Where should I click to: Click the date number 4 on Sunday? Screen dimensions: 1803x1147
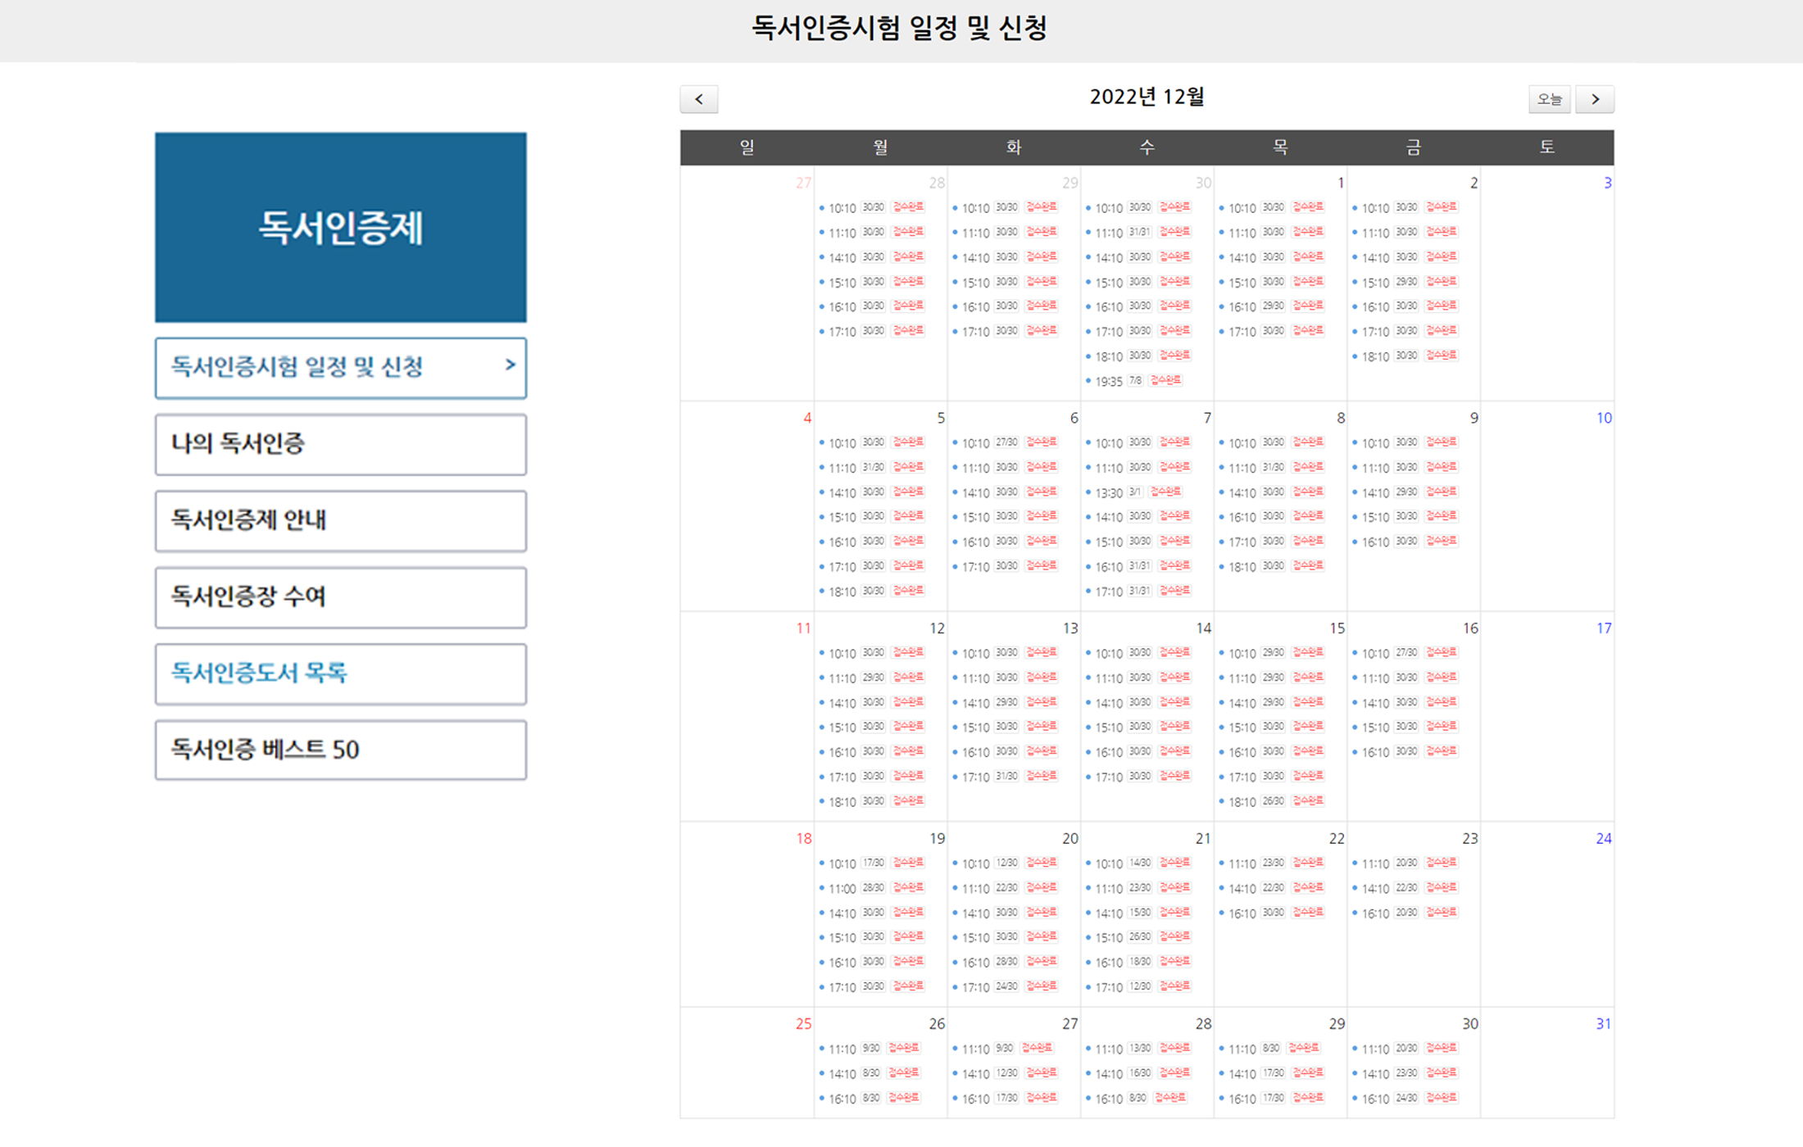807,418
